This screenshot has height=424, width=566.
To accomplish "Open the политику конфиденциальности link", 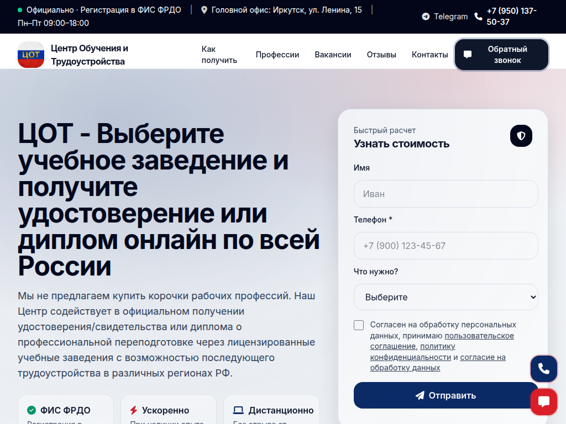I will [412, 352].
